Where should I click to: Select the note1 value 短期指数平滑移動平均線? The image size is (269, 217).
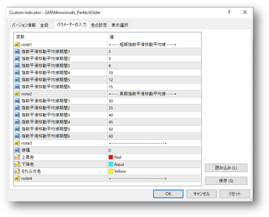tap(154, 44)
